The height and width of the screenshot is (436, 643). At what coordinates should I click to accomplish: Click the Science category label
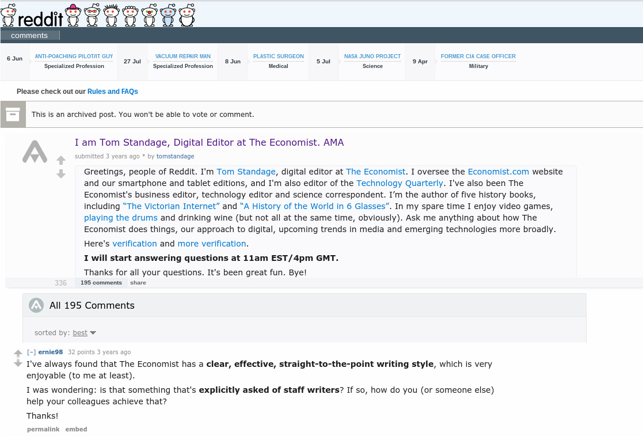372,66
